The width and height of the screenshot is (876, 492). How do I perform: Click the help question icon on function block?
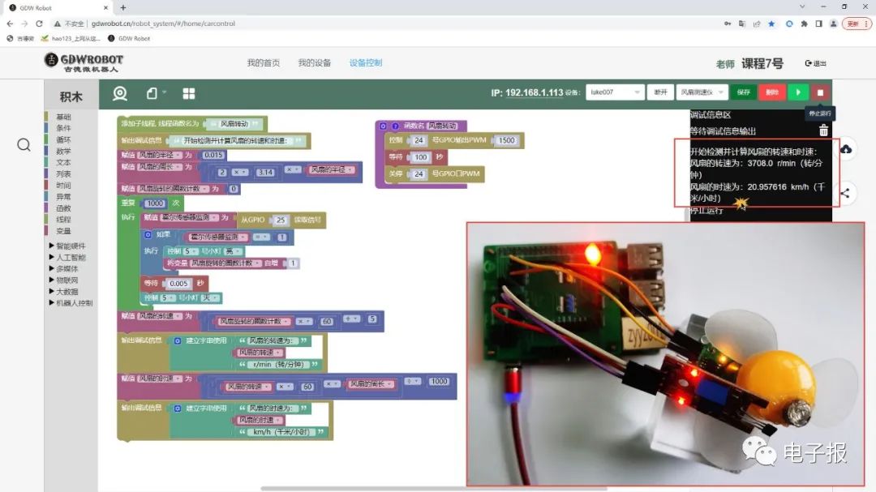(x=395, y=126)
